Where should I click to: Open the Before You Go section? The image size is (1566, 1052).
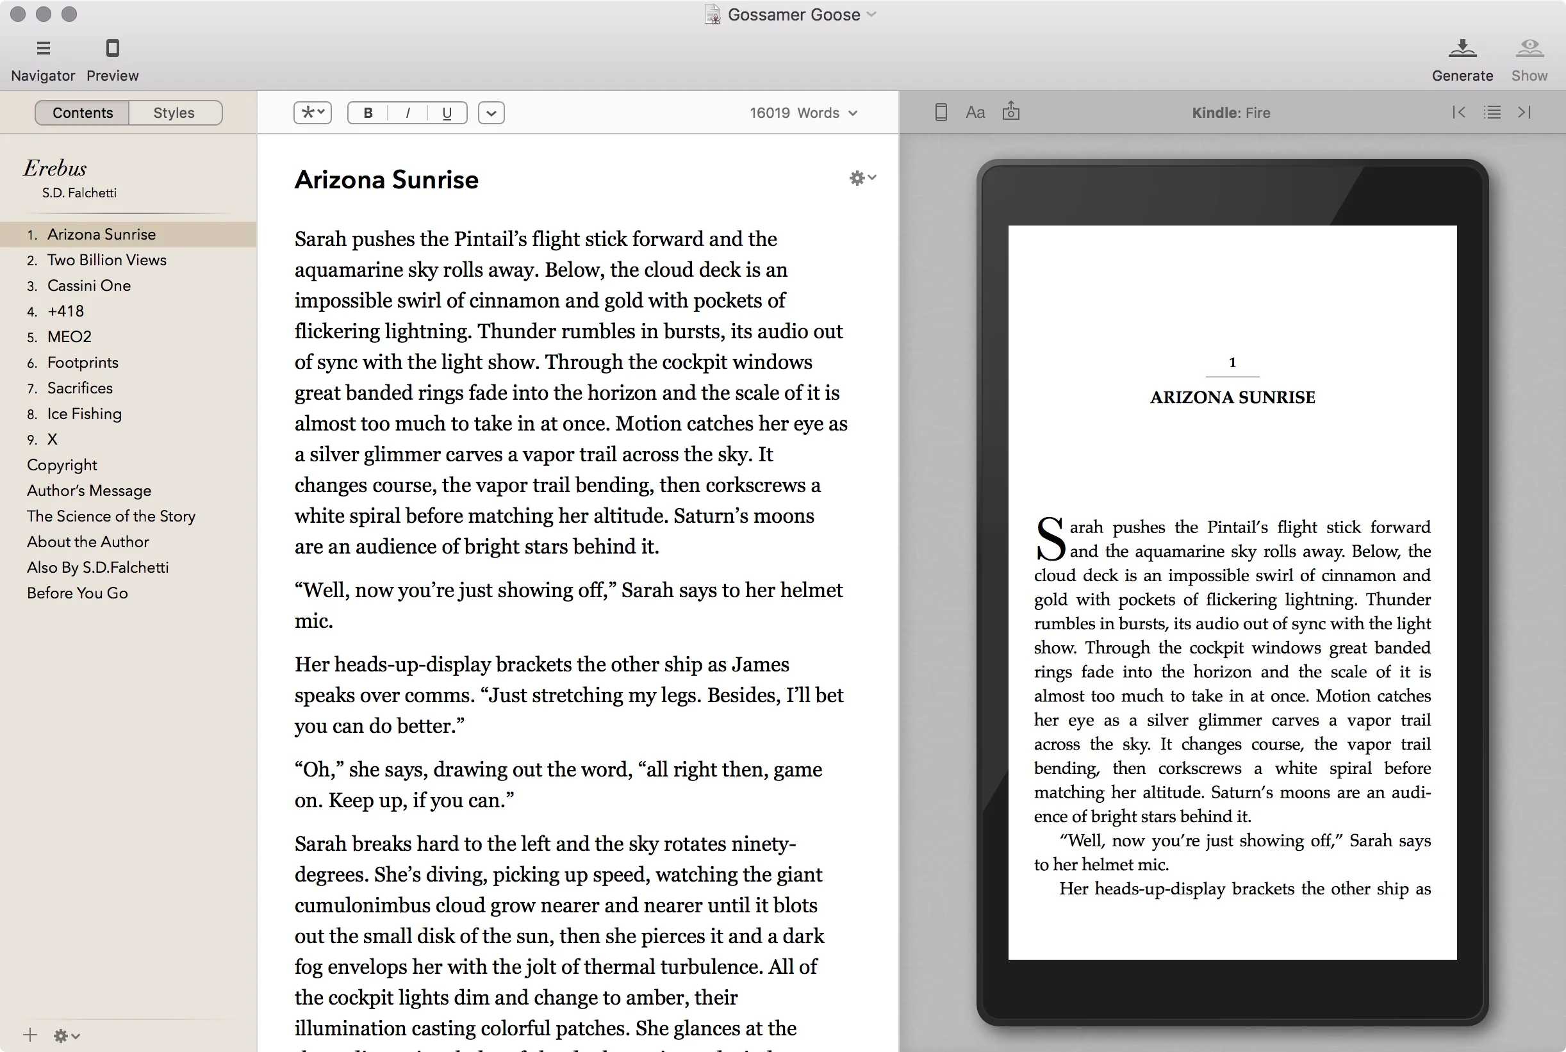[128, 593]
